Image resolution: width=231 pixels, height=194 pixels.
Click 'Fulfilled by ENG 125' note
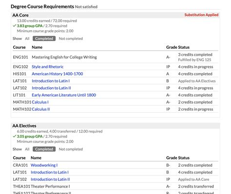tap(194, 60)
